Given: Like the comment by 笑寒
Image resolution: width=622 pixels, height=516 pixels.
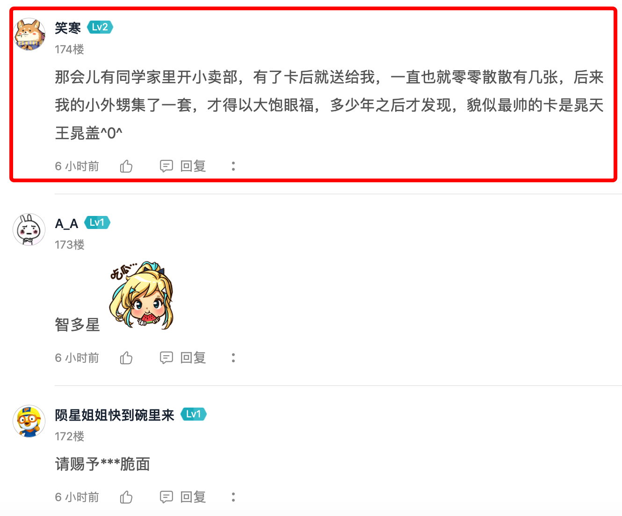Looking at the screenshot, I should tap(126, 166).
